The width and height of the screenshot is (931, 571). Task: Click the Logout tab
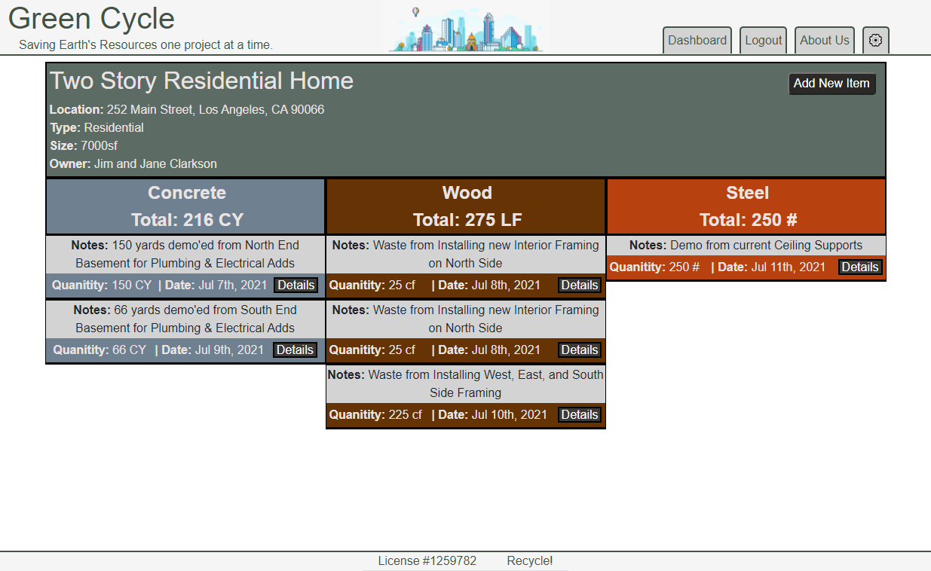coord(764,41)
